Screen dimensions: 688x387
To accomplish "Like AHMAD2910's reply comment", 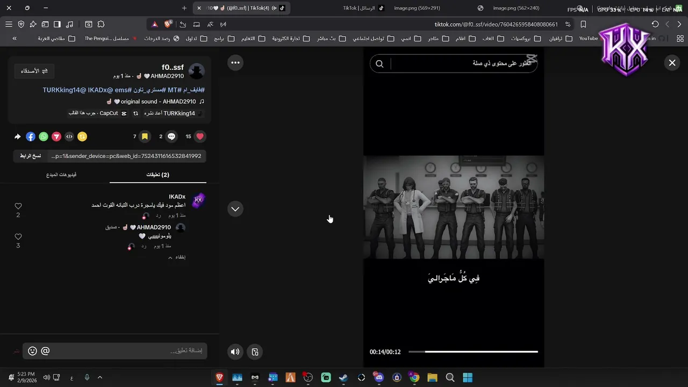I will [18, 236].
